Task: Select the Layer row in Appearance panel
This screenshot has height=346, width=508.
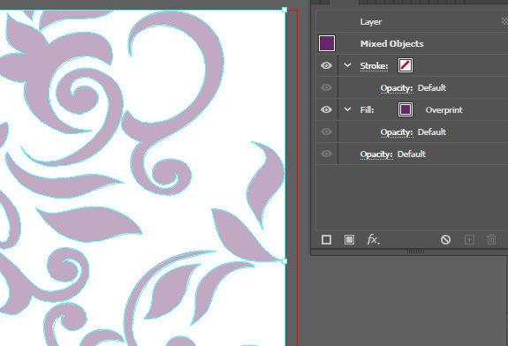Action: tap(412, 21)
